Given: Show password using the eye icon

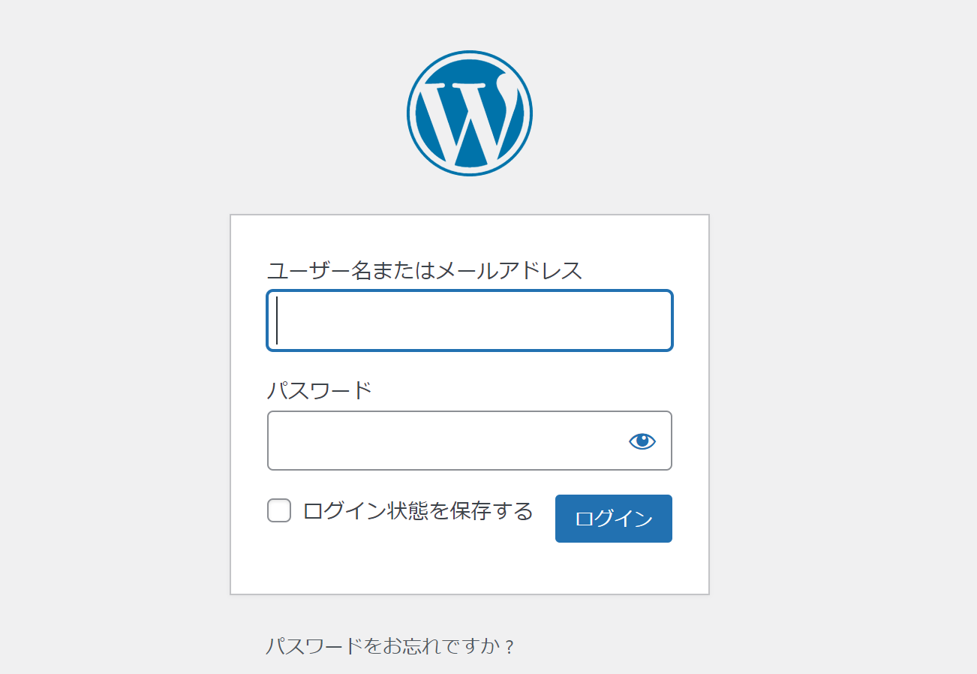Looking at the screenshot, I should pos(642,441).
